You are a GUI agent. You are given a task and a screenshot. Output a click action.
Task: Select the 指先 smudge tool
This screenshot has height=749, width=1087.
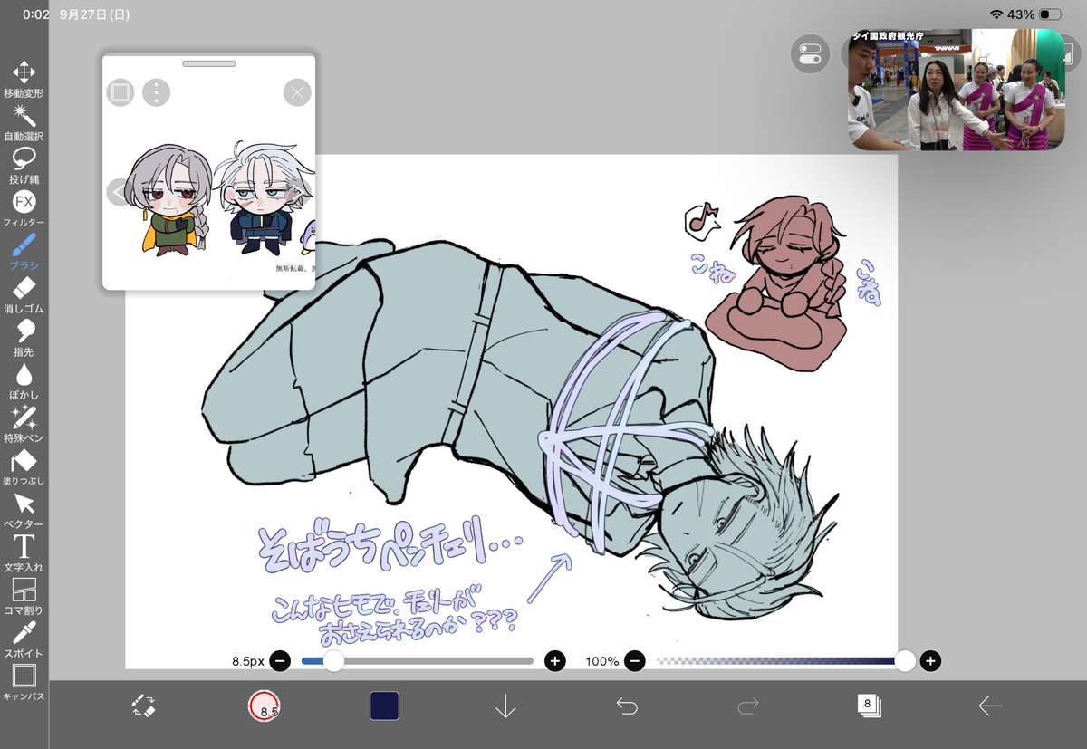pos(24,338)
